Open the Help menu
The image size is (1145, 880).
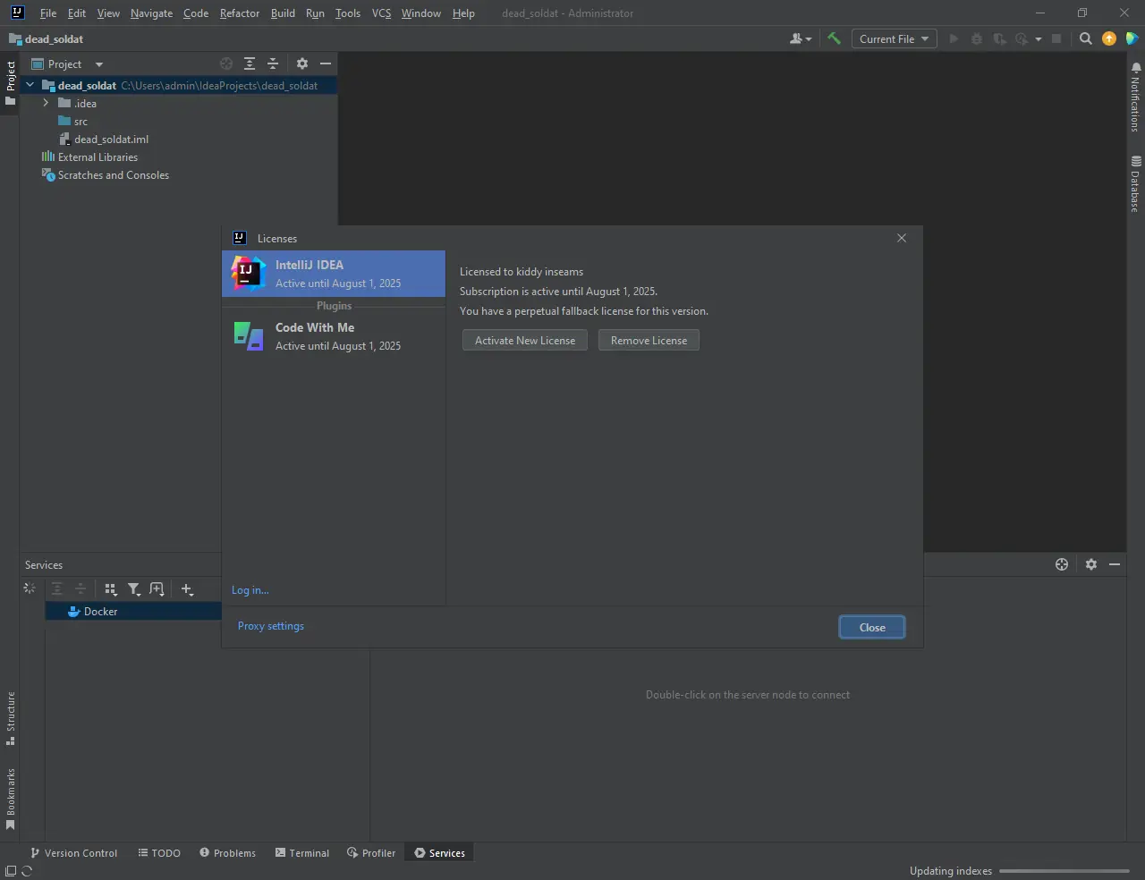pos(463,13)
